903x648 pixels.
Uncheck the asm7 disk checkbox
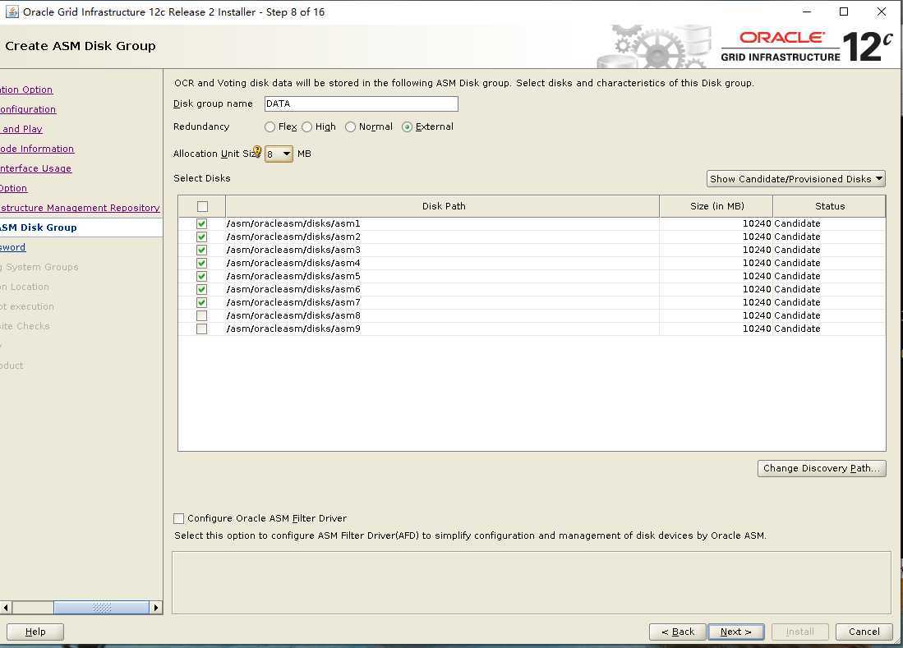coord(201,302)
